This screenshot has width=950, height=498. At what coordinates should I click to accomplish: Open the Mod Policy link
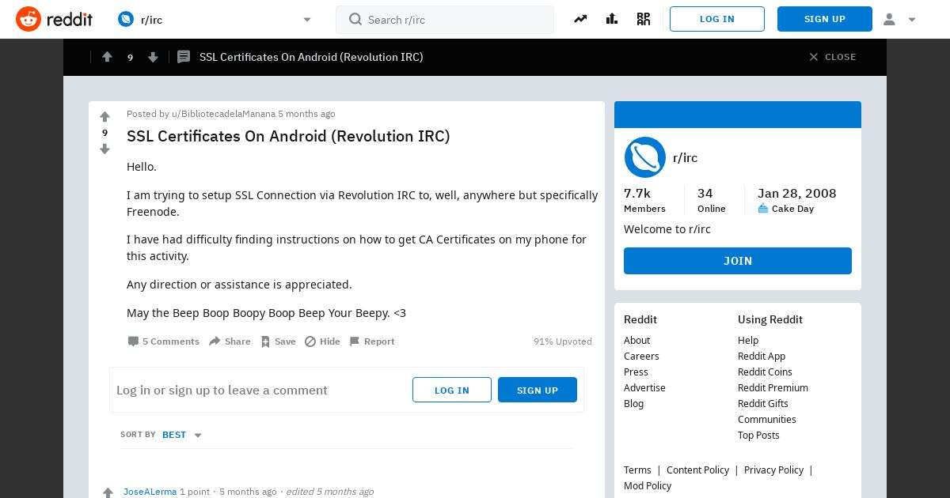(x=648, y=485)
